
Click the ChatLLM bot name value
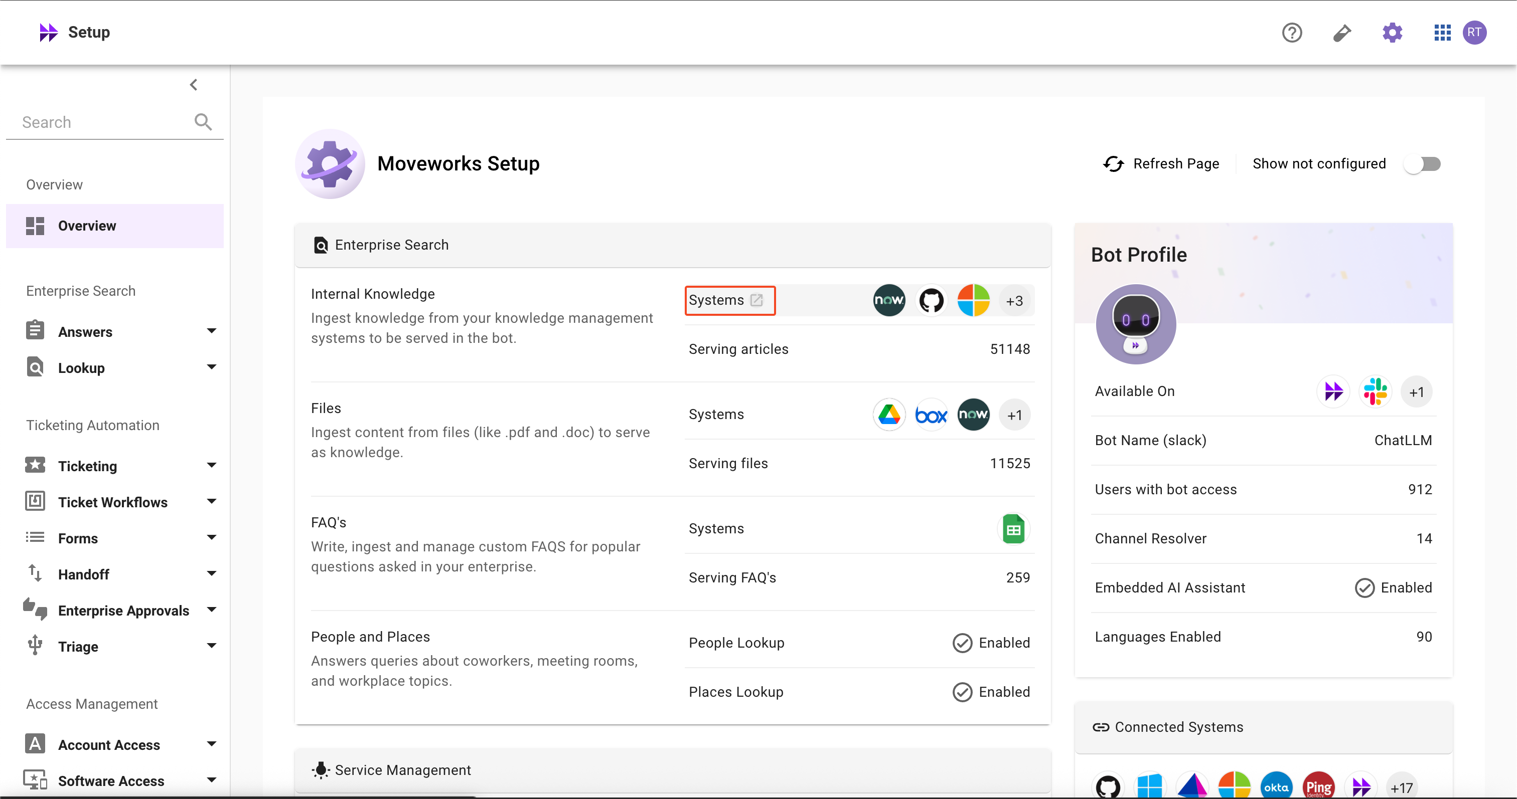pos(1403,440)
